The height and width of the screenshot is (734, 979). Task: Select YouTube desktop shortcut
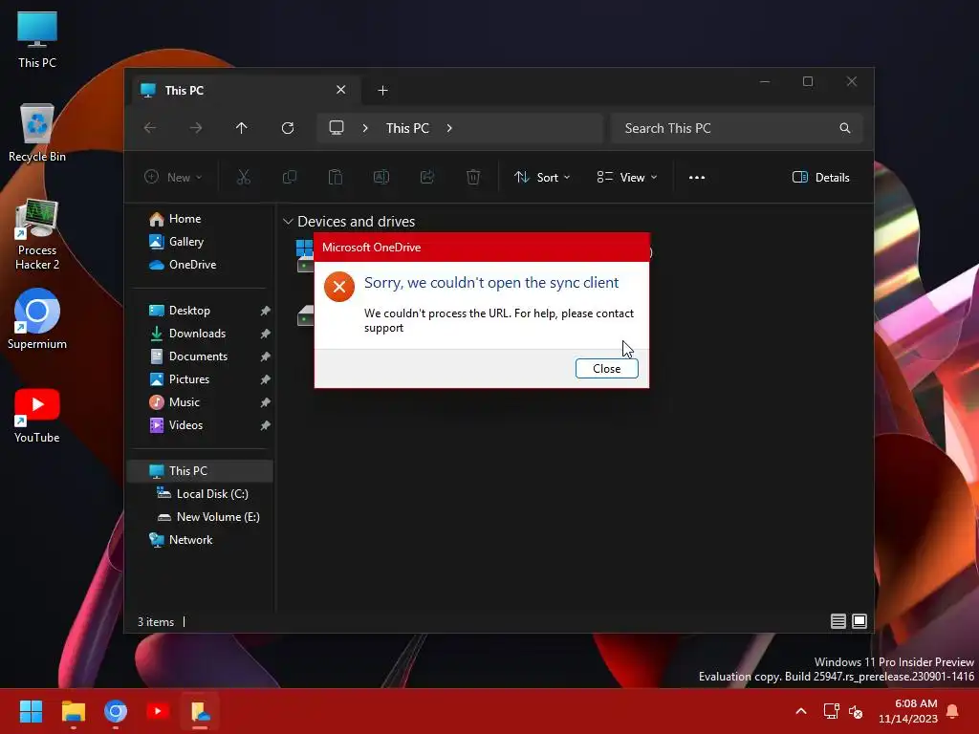[37, 416]
